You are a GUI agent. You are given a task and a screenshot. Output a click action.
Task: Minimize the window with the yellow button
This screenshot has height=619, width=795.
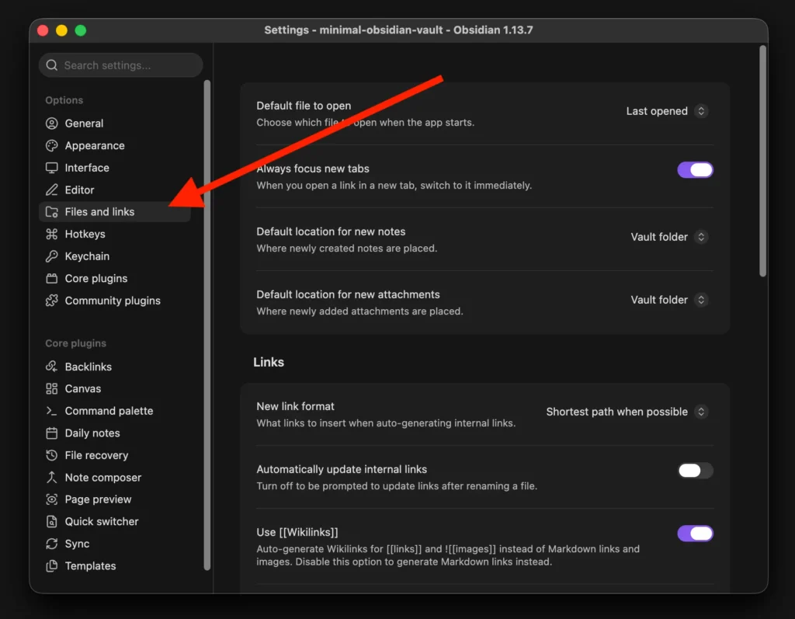[62, 30]
